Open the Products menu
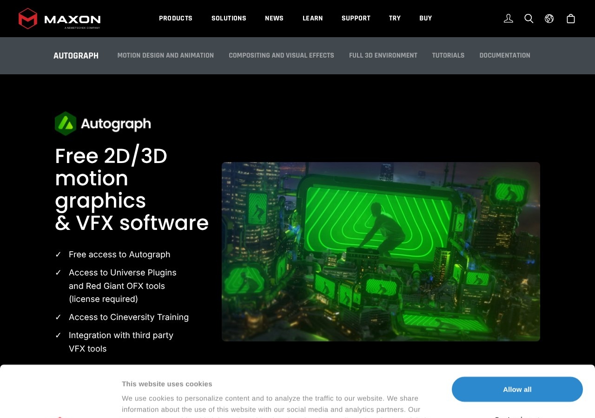This screenshot has width=595, height=418. (x=176, y=19)
